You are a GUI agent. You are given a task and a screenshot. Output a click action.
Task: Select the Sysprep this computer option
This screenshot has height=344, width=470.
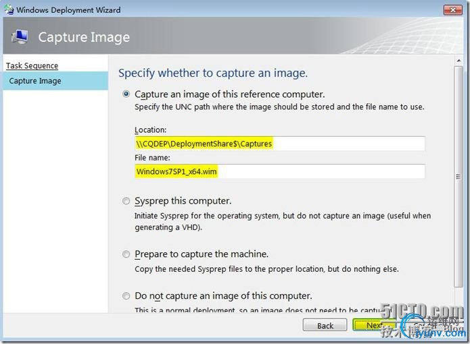(126, 201)
